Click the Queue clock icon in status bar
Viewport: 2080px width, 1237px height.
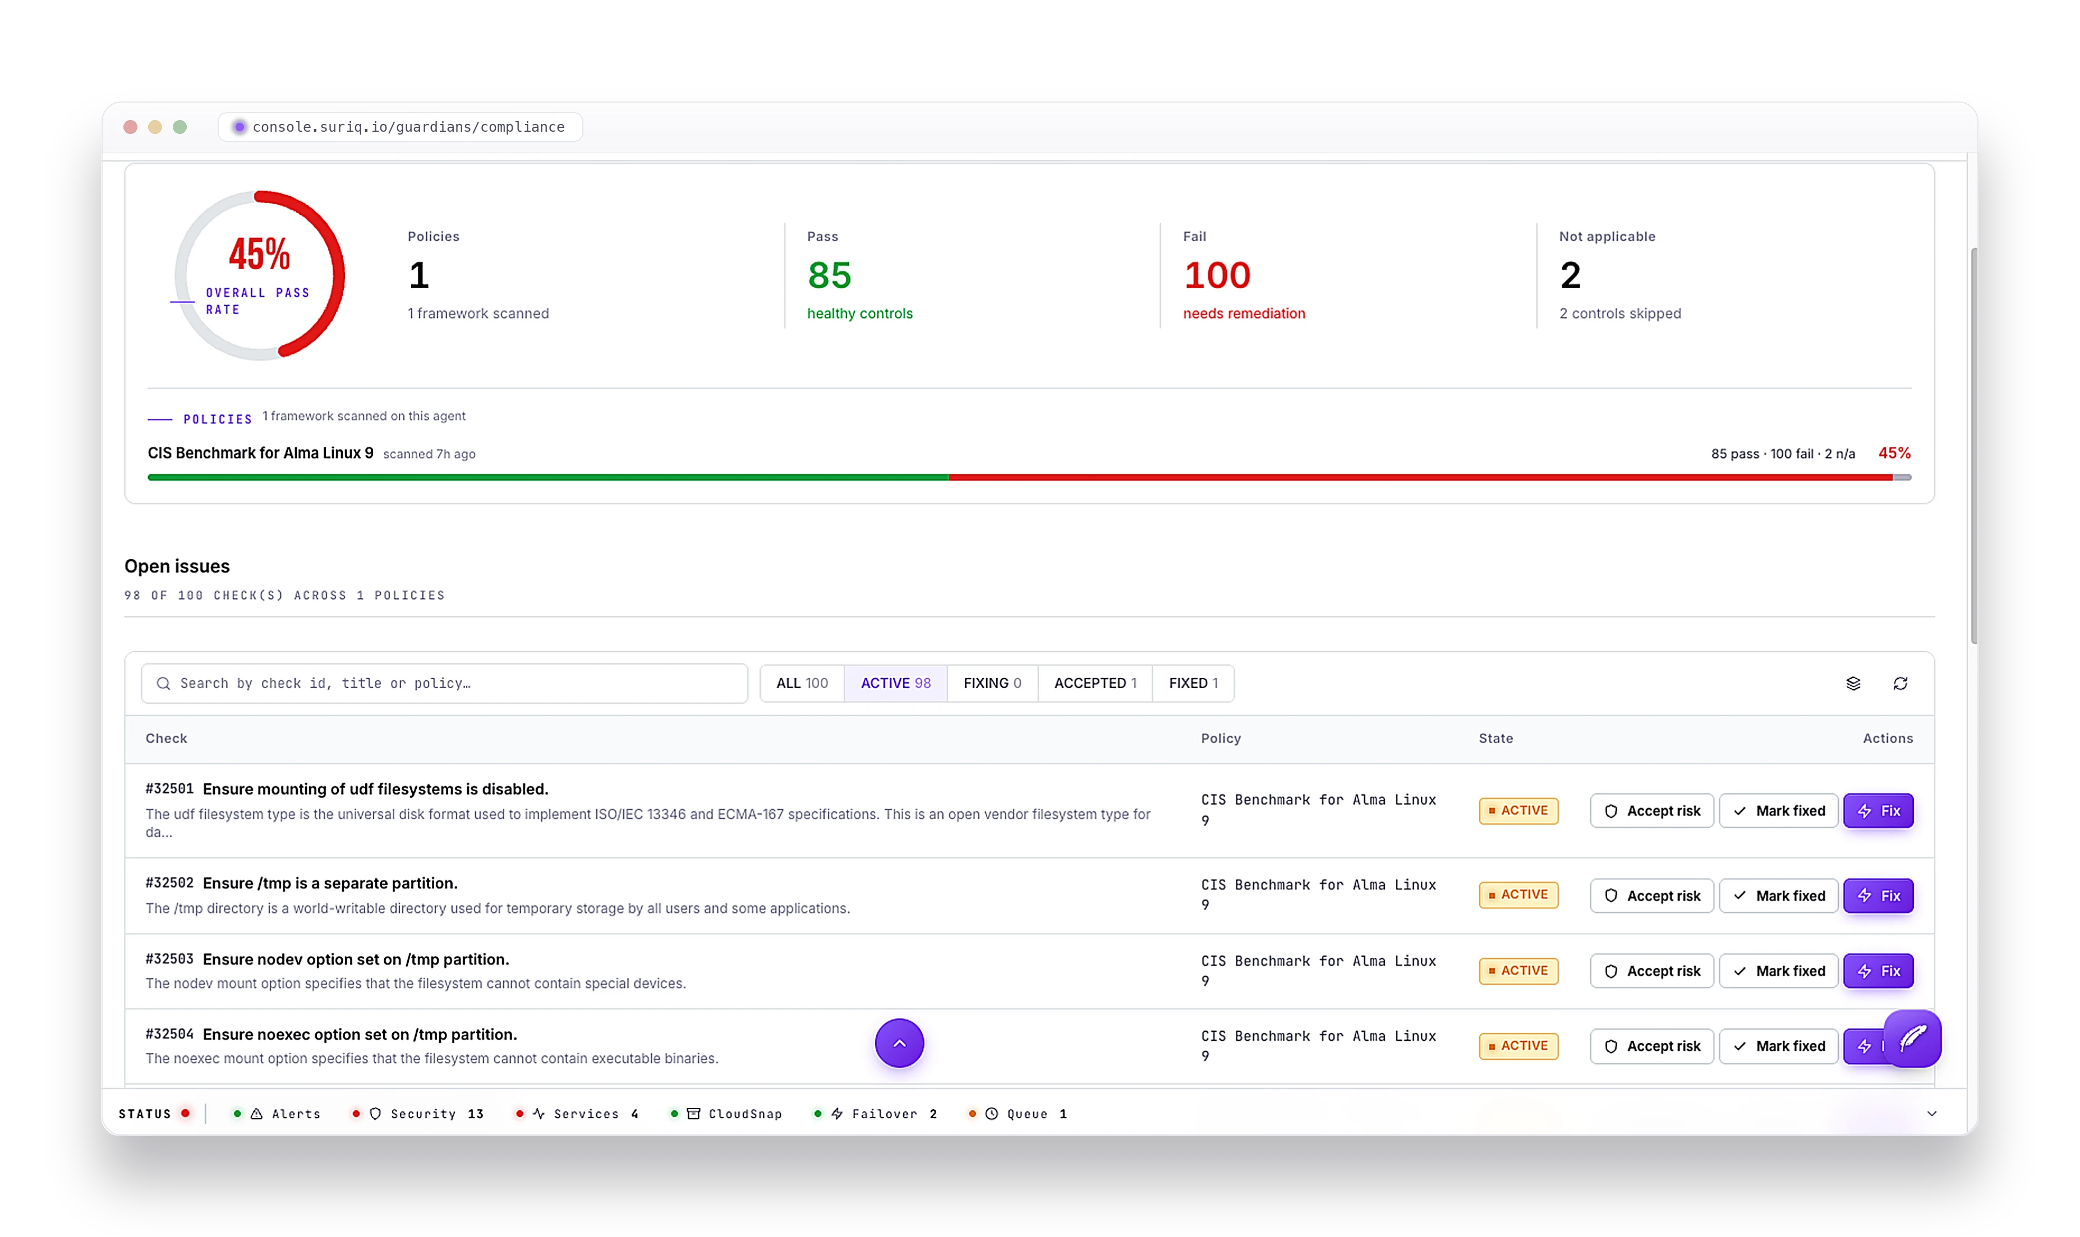click(991, 1114)
